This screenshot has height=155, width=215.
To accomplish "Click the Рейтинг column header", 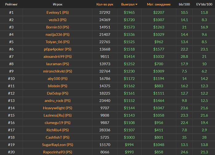I will coord(11,5).
